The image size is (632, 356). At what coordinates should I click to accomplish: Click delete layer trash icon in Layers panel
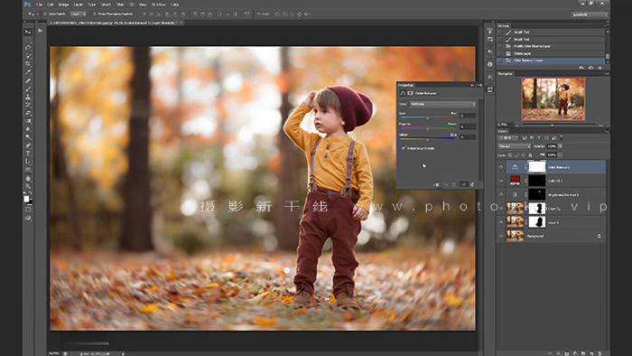(599, 353)
